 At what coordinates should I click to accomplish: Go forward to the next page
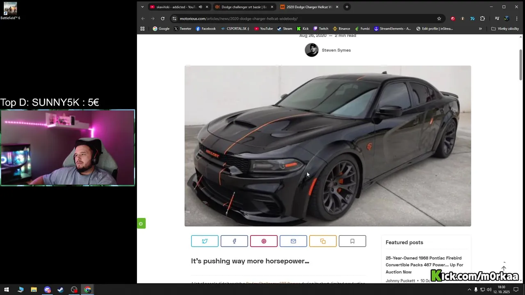click(x=153, y=18)
